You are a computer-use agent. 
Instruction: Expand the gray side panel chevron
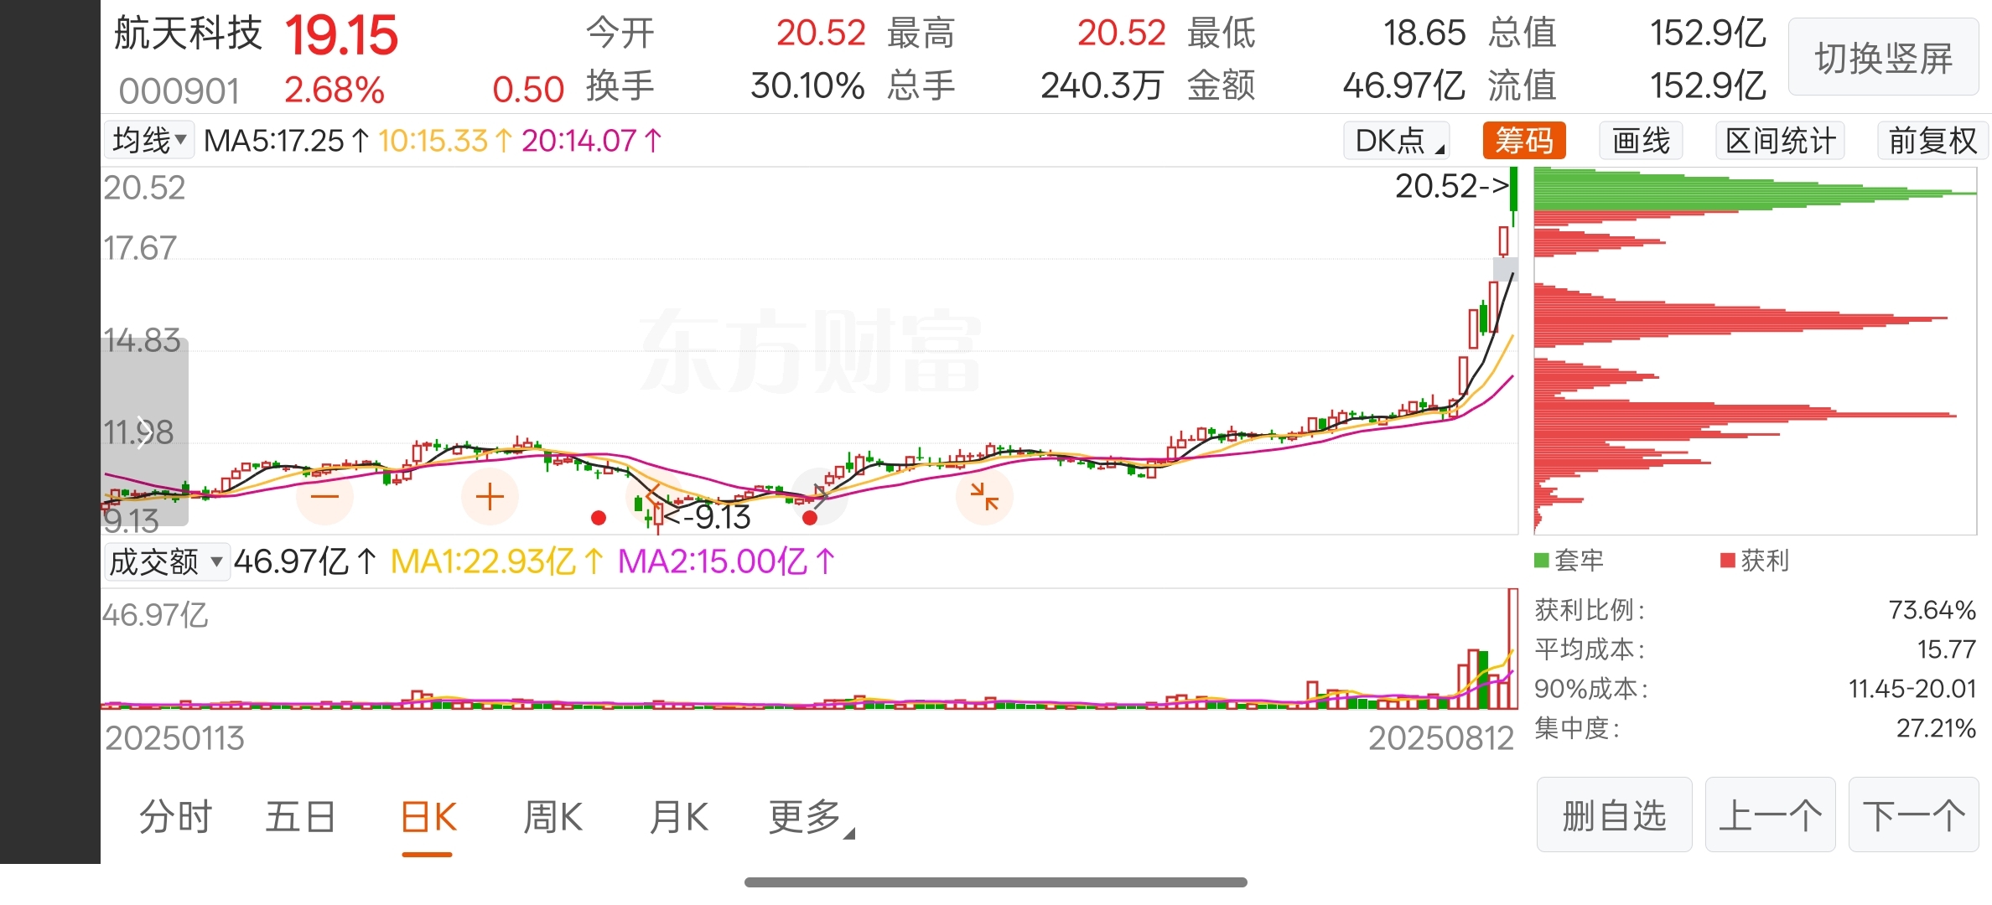(144, 432)
